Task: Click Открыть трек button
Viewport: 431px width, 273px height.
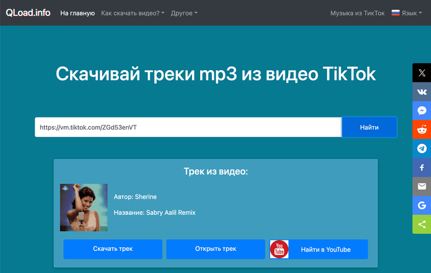Action: tap(216, 249)
